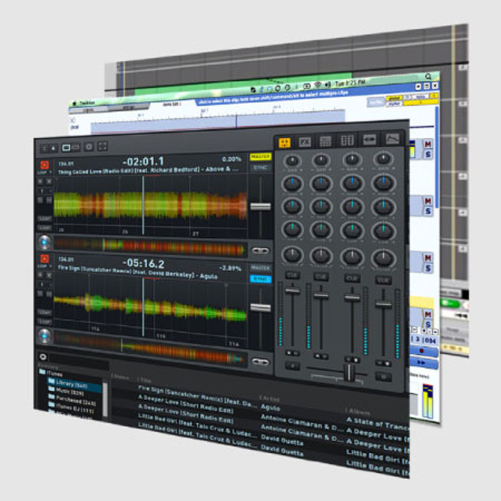Disable the blue SYNC on the bottom deck

click(x=261, y=279)
